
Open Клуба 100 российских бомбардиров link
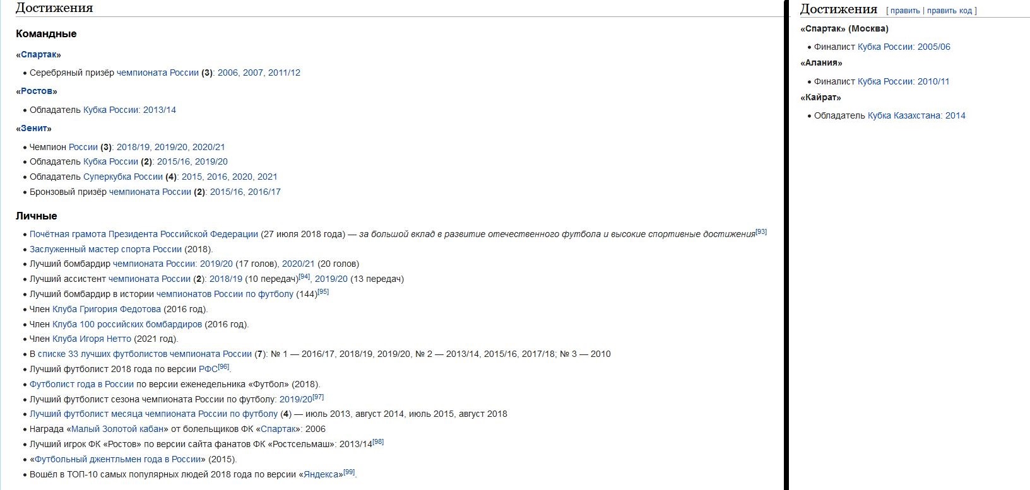click(x=127, y=324)
